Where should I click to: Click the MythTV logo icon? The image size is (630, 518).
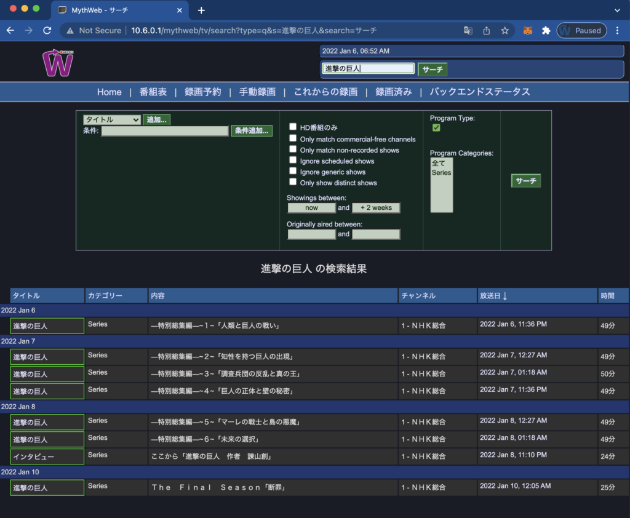[x=58, y=63]
